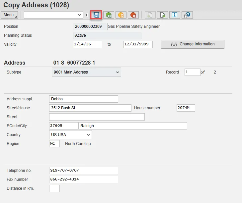Screen dimensions: 242x203
Task: Click the Planning Status Active field
Action: [x=108, y=35]
